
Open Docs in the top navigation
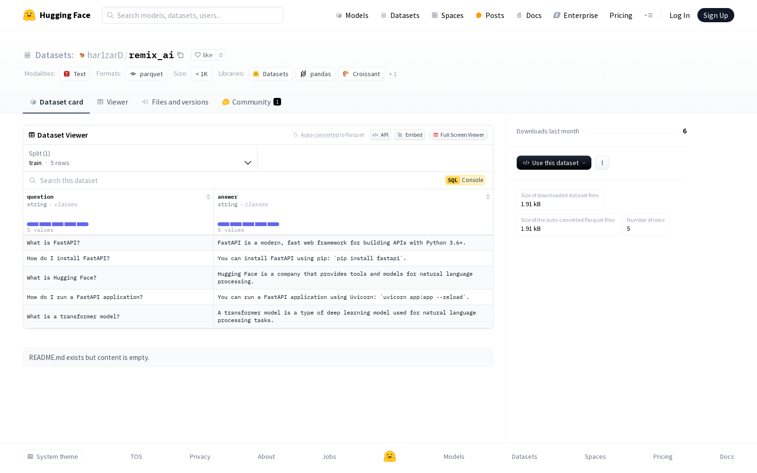point(529,15)
